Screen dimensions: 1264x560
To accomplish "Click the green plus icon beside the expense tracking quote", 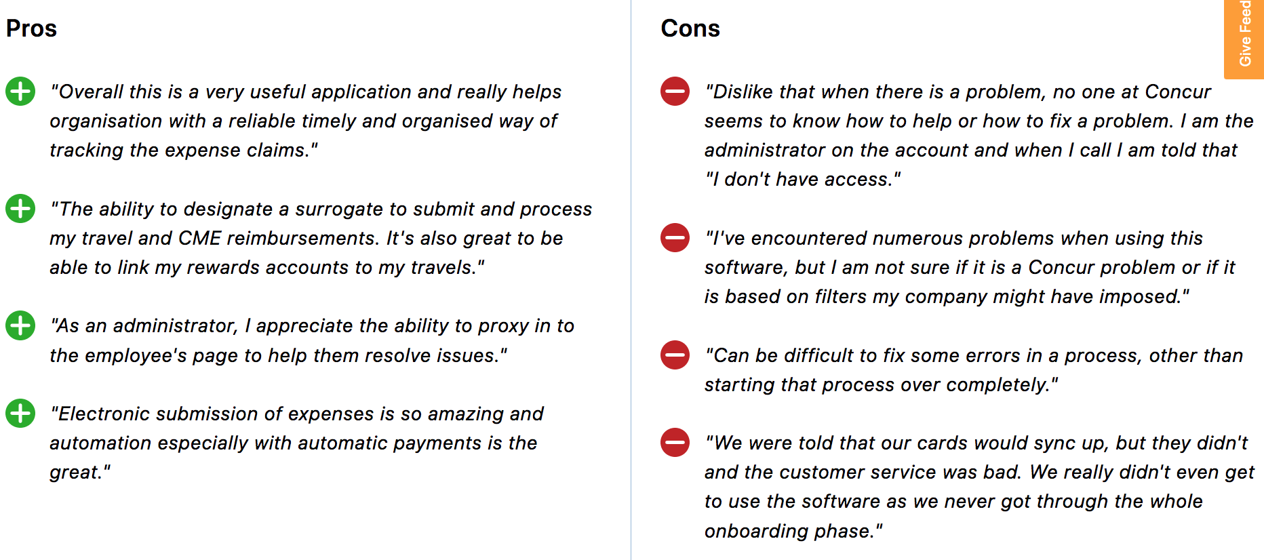I will (x=20, y=92).
